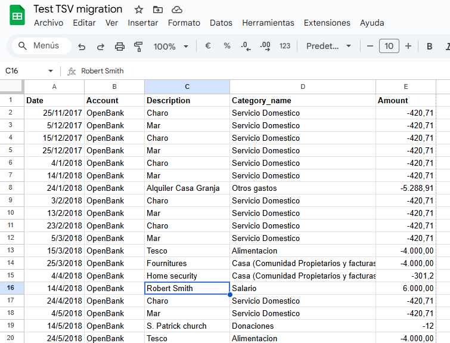Click the Description header cell
The width and height of the screenshot is (450, 343).
click(x=187, y=100)
